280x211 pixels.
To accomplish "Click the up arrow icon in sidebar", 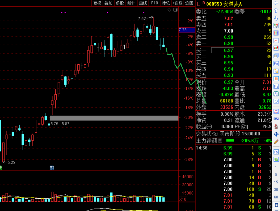I will click(276, 10).
